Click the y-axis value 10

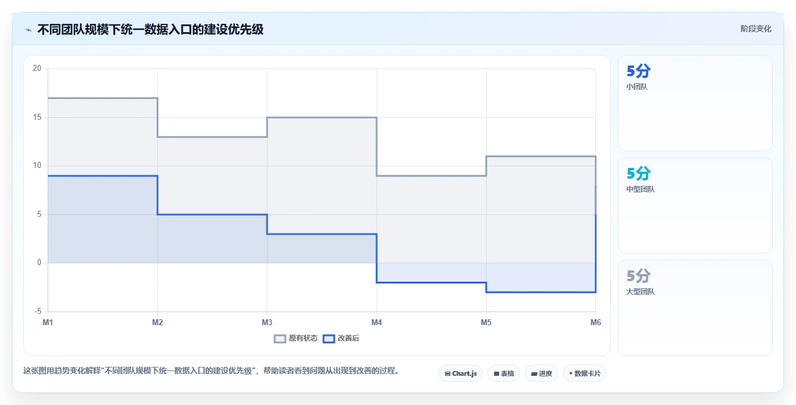37,166
